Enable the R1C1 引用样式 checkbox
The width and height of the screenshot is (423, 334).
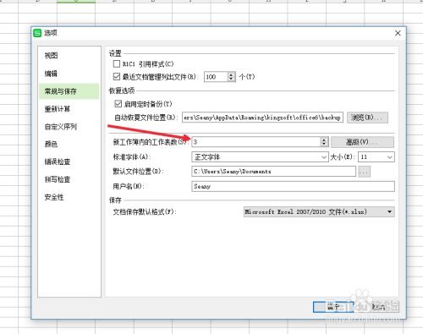(117, 63)
